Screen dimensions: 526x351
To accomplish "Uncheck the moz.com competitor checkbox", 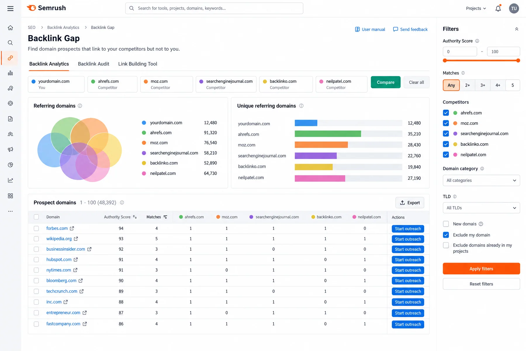I will coord(446,123).
